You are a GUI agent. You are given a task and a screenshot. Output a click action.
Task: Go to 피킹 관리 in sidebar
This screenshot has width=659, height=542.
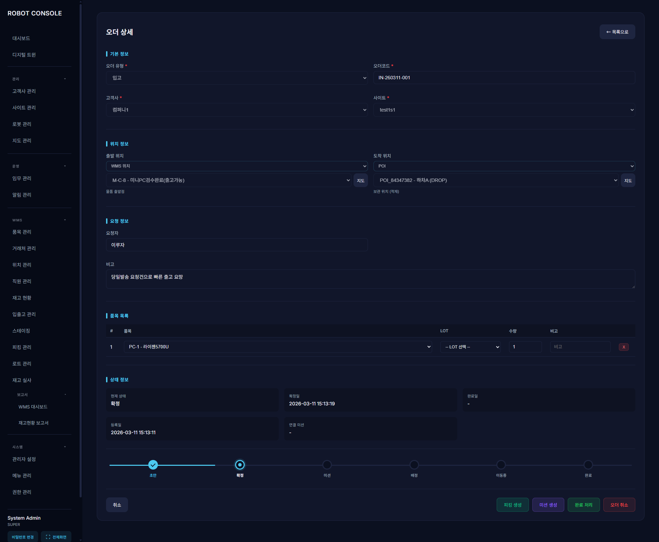(22, 347)
